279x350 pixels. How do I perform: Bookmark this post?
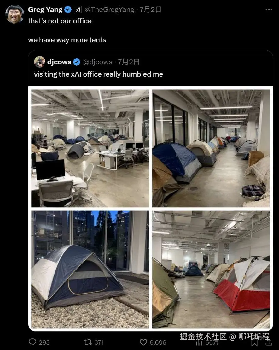[254, 342]
